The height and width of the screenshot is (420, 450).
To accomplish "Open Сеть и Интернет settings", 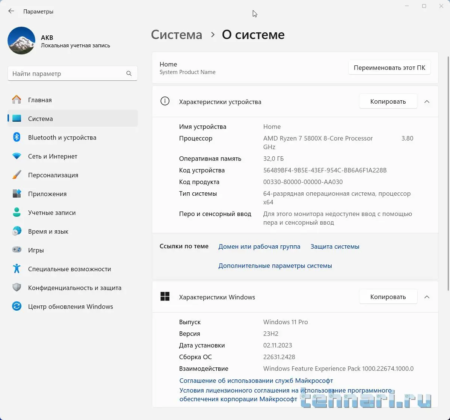I will pos(53,156).
